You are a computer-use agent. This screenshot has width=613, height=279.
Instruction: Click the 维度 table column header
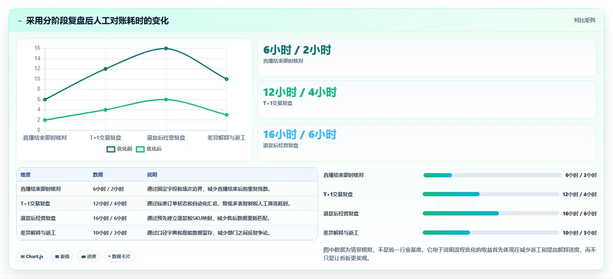[26, 175]
